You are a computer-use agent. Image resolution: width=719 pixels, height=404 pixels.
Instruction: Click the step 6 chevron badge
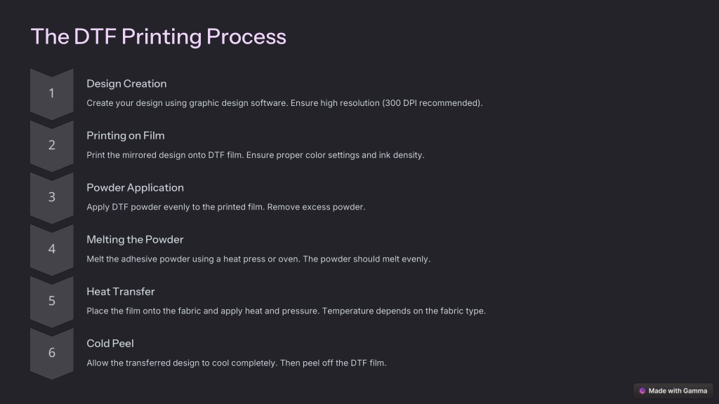[x=52, y=353]
